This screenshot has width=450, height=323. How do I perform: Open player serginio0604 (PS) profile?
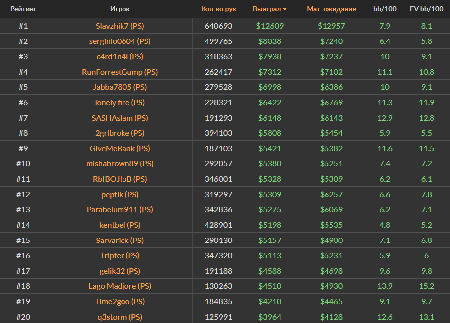pos(120,41)
